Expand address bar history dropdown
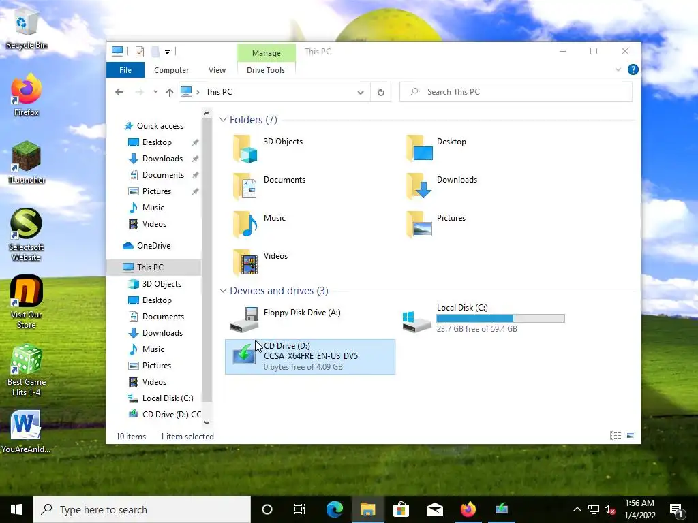This screenshot has height=523, width=698. (360, 93)
